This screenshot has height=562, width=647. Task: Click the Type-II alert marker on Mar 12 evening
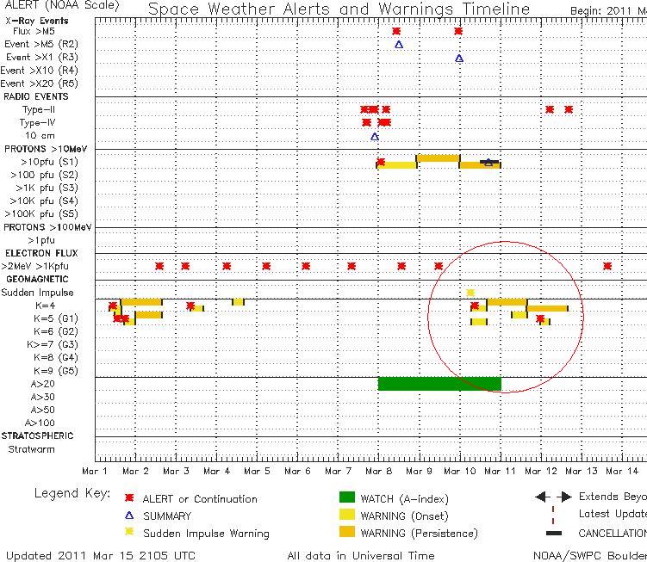(569, 109)
